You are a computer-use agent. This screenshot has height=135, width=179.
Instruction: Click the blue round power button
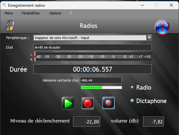click(x=162, y=27)
